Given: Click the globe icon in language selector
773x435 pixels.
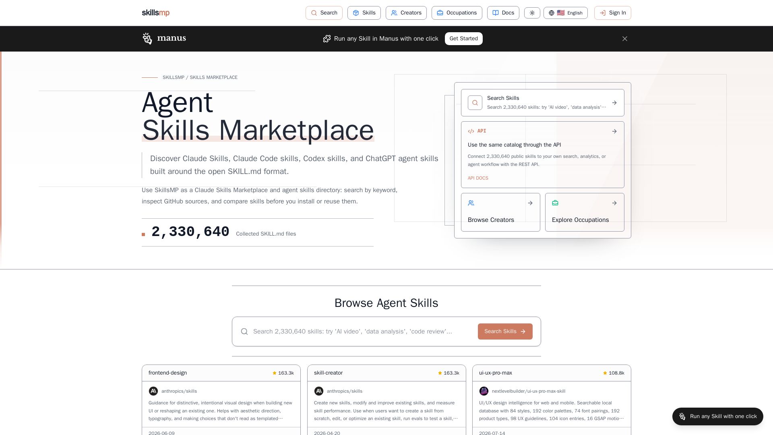Looking at the screenshot, I should pos(552,13).
